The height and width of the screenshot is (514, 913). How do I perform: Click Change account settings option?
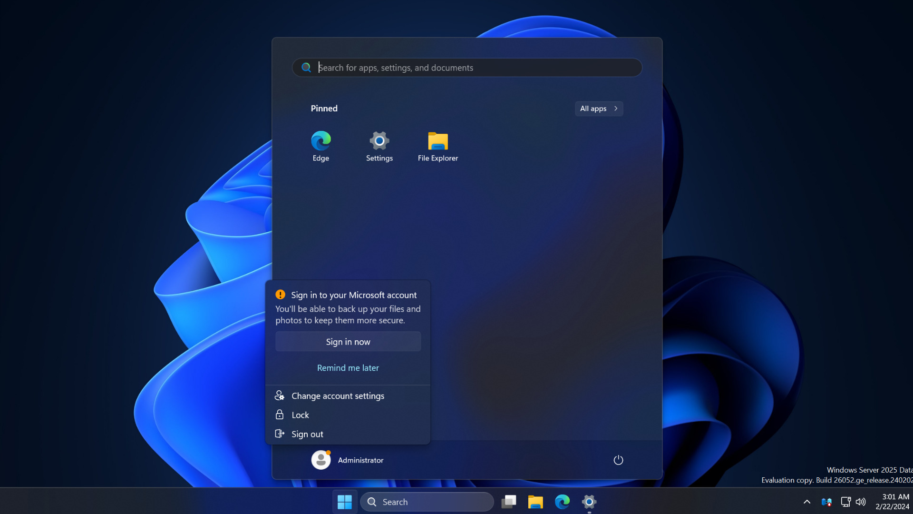coord(338,395)
